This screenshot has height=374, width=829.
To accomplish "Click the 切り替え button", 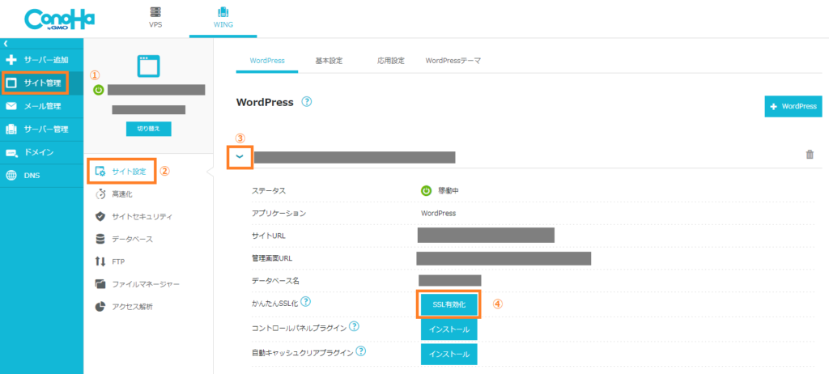I will click(x=149, y=129).
